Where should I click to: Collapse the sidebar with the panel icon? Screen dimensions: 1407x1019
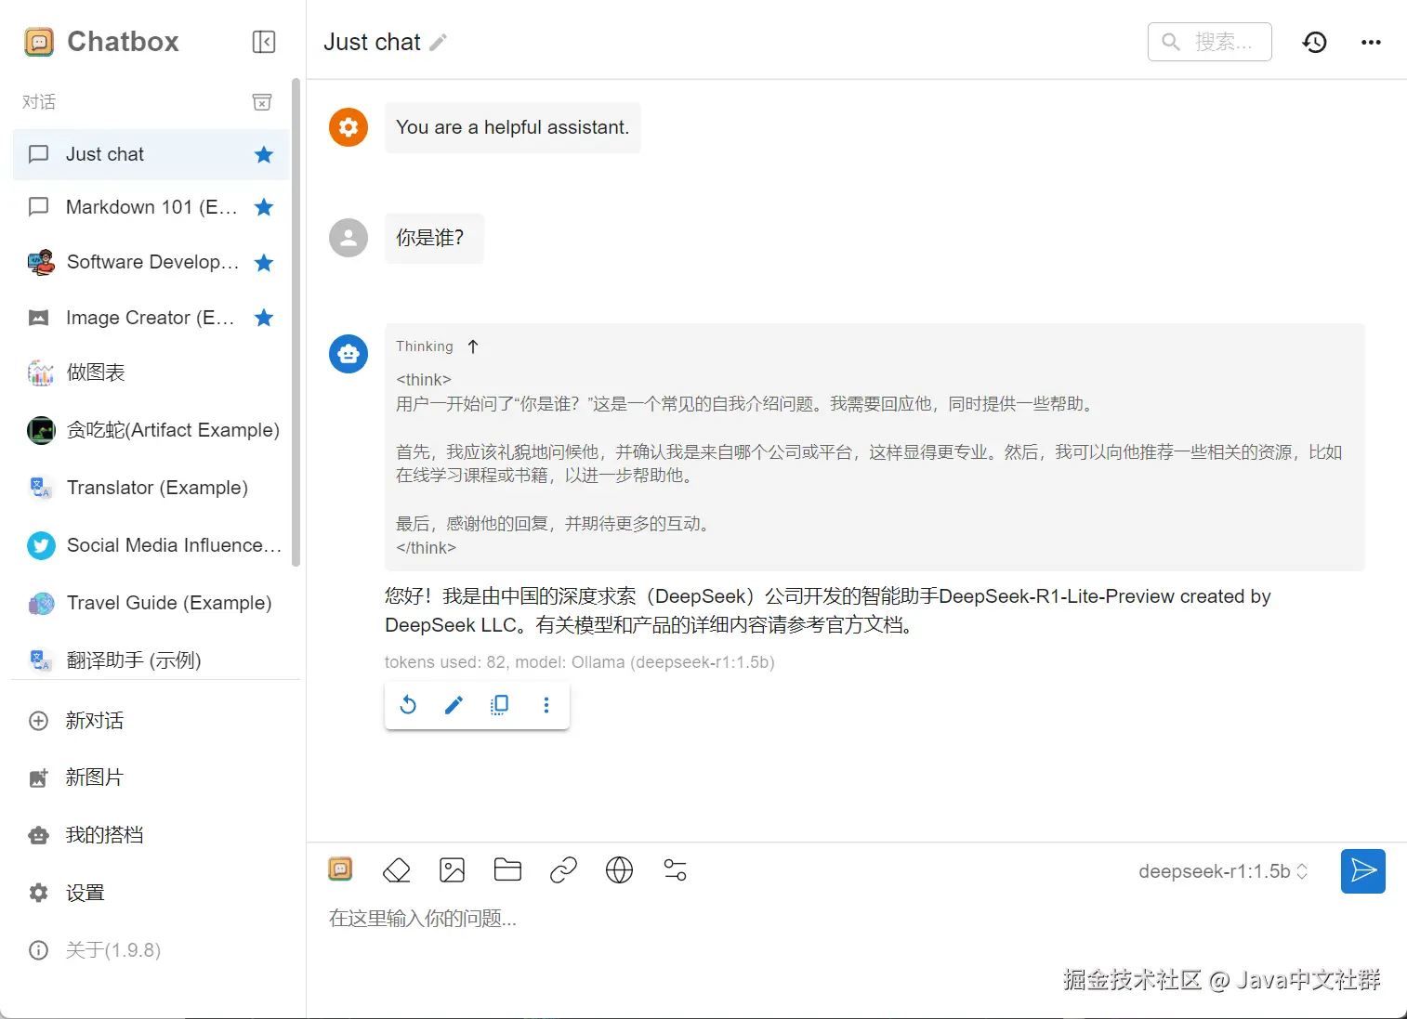pos(264,42)
